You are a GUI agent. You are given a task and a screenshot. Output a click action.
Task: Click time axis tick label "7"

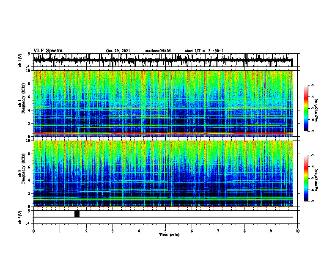click(x=218, y=231)
